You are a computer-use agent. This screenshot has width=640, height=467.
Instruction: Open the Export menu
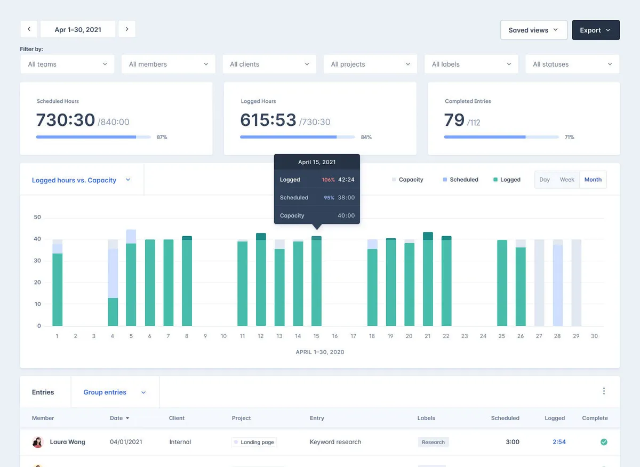596,30
